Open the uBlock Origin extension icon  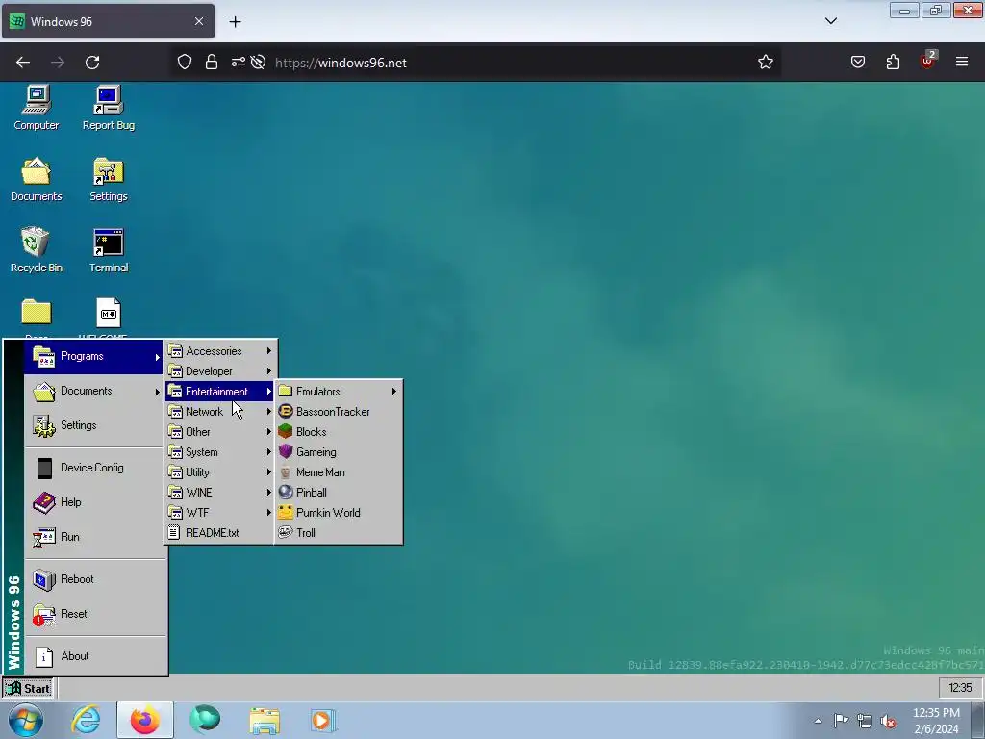928,61
